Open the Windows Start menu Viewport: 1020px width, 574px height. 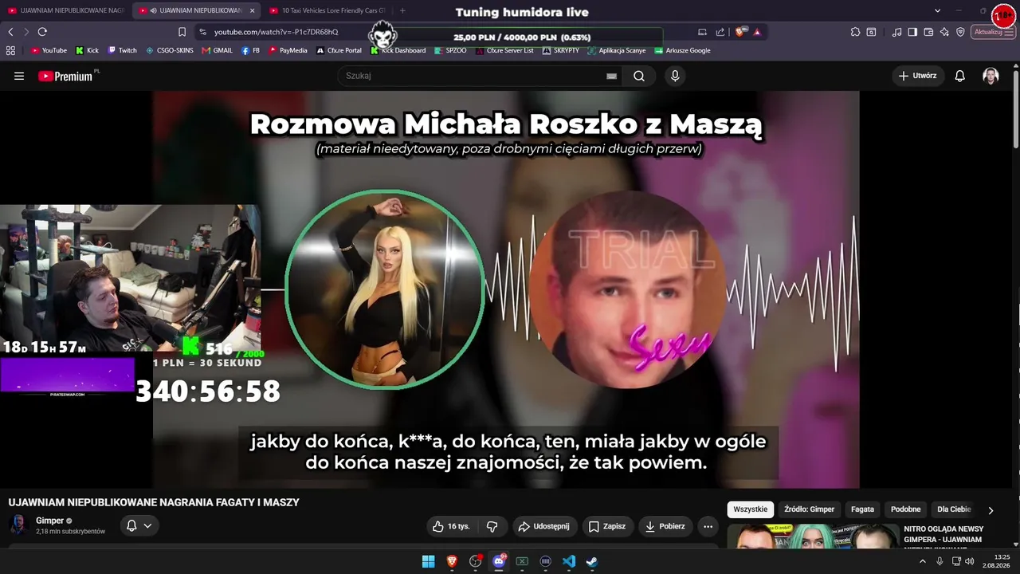(x=428, y=561)
